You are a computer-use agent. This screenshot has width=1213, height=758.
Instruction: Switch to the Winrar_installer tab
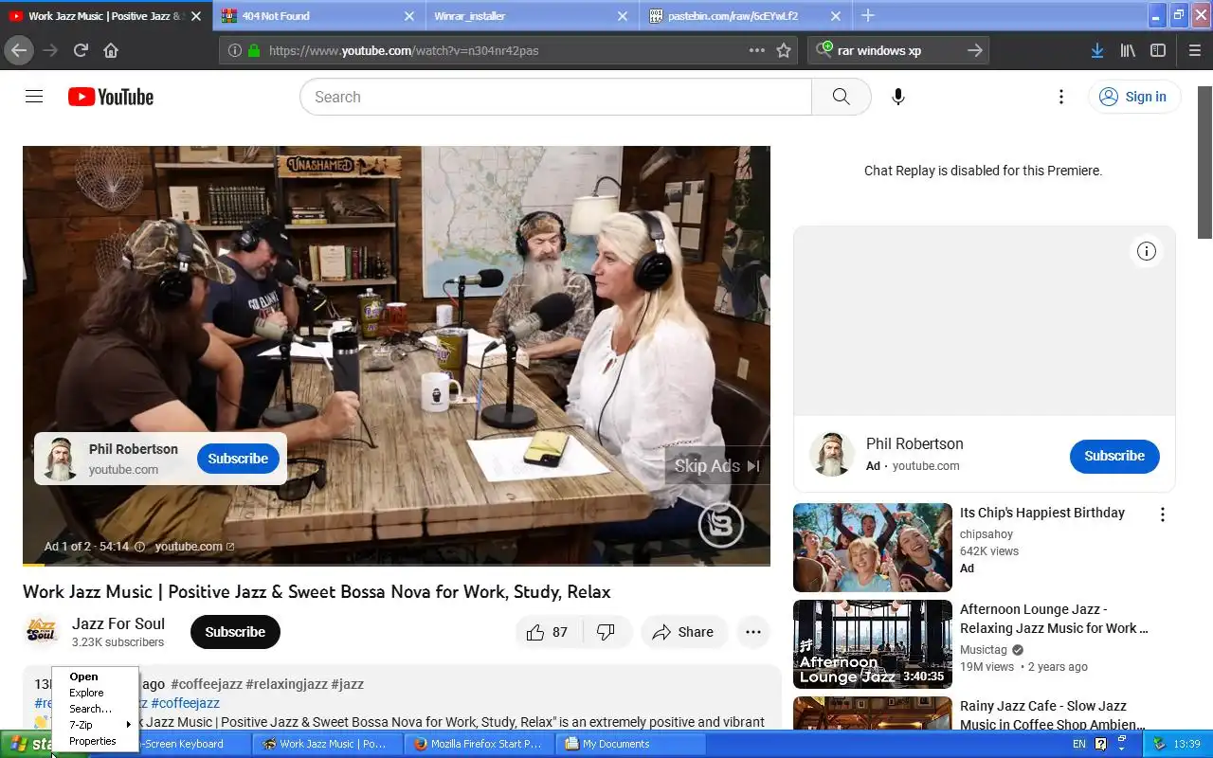(x=533, y=16)
